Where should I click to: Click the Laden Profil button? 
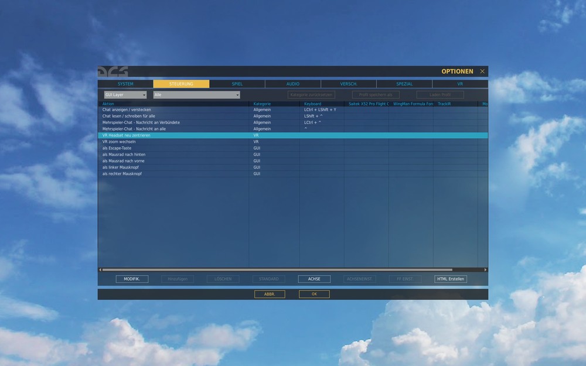tap(440, 95)
